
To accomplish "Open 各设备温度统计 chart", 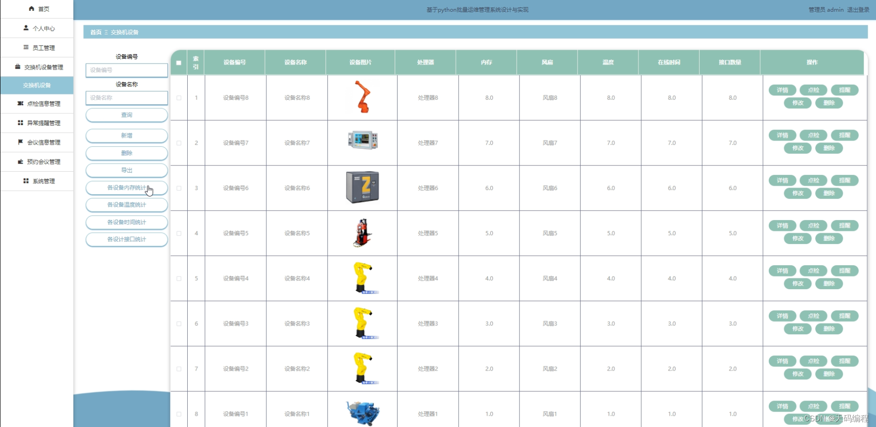I will point(127,205).
